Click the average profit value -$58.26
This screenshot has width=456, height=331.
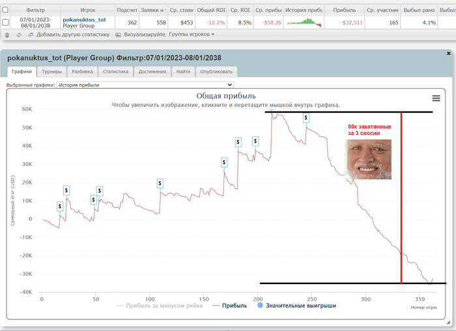tap(272, 22)
